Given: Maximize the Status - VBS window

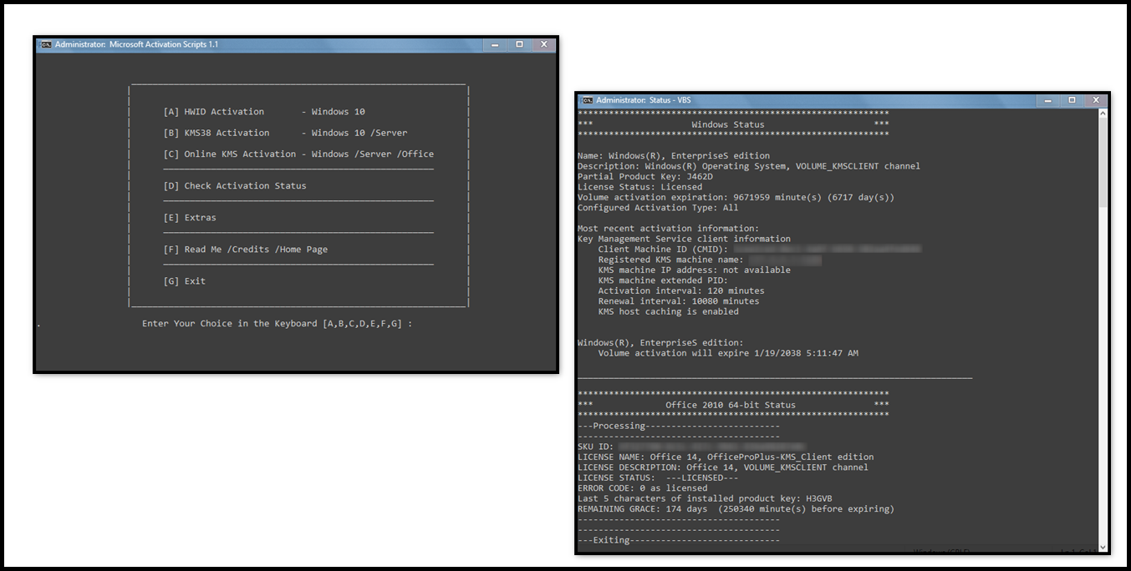Looking at the screenshot, I should pyautogui.click(x=1072, y=100).
